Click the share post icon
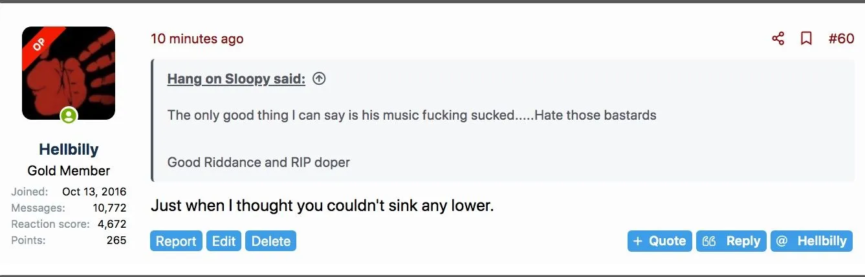The height and width of the screenshot is (277, 865). click(778, 39)
